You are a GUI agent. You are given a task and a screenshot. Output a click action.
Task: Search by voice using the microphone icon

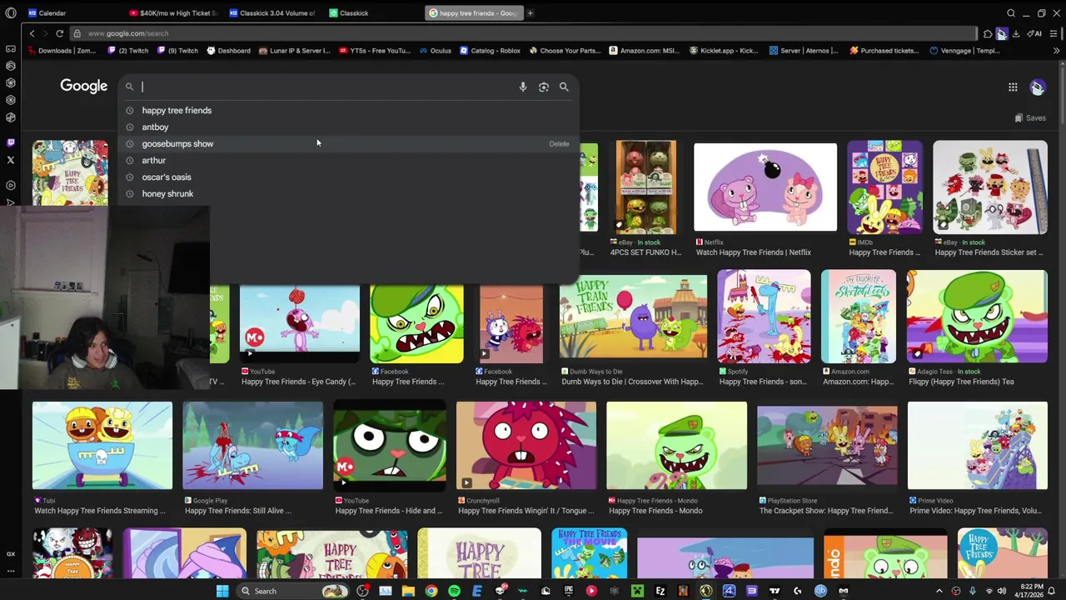[x=523, y=87]
